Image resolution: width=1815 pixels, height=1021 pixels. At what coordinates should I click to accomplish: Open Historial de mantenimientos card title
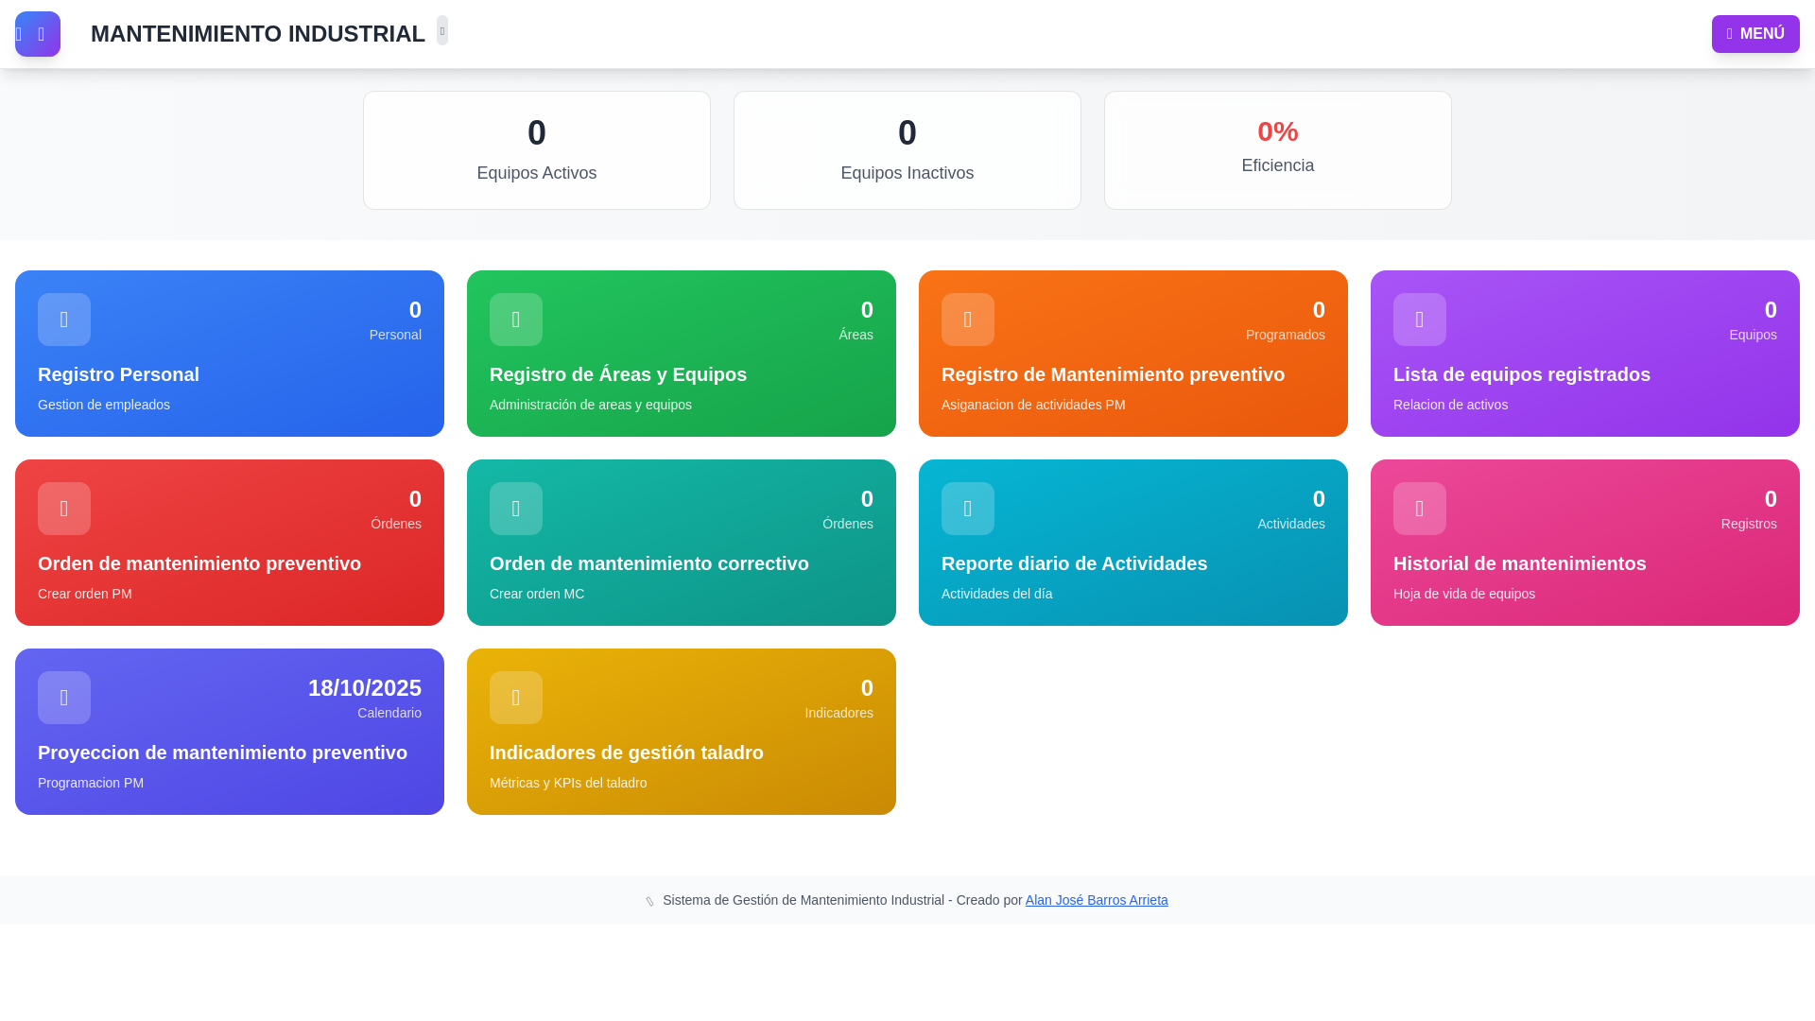tap(1519, 563)
